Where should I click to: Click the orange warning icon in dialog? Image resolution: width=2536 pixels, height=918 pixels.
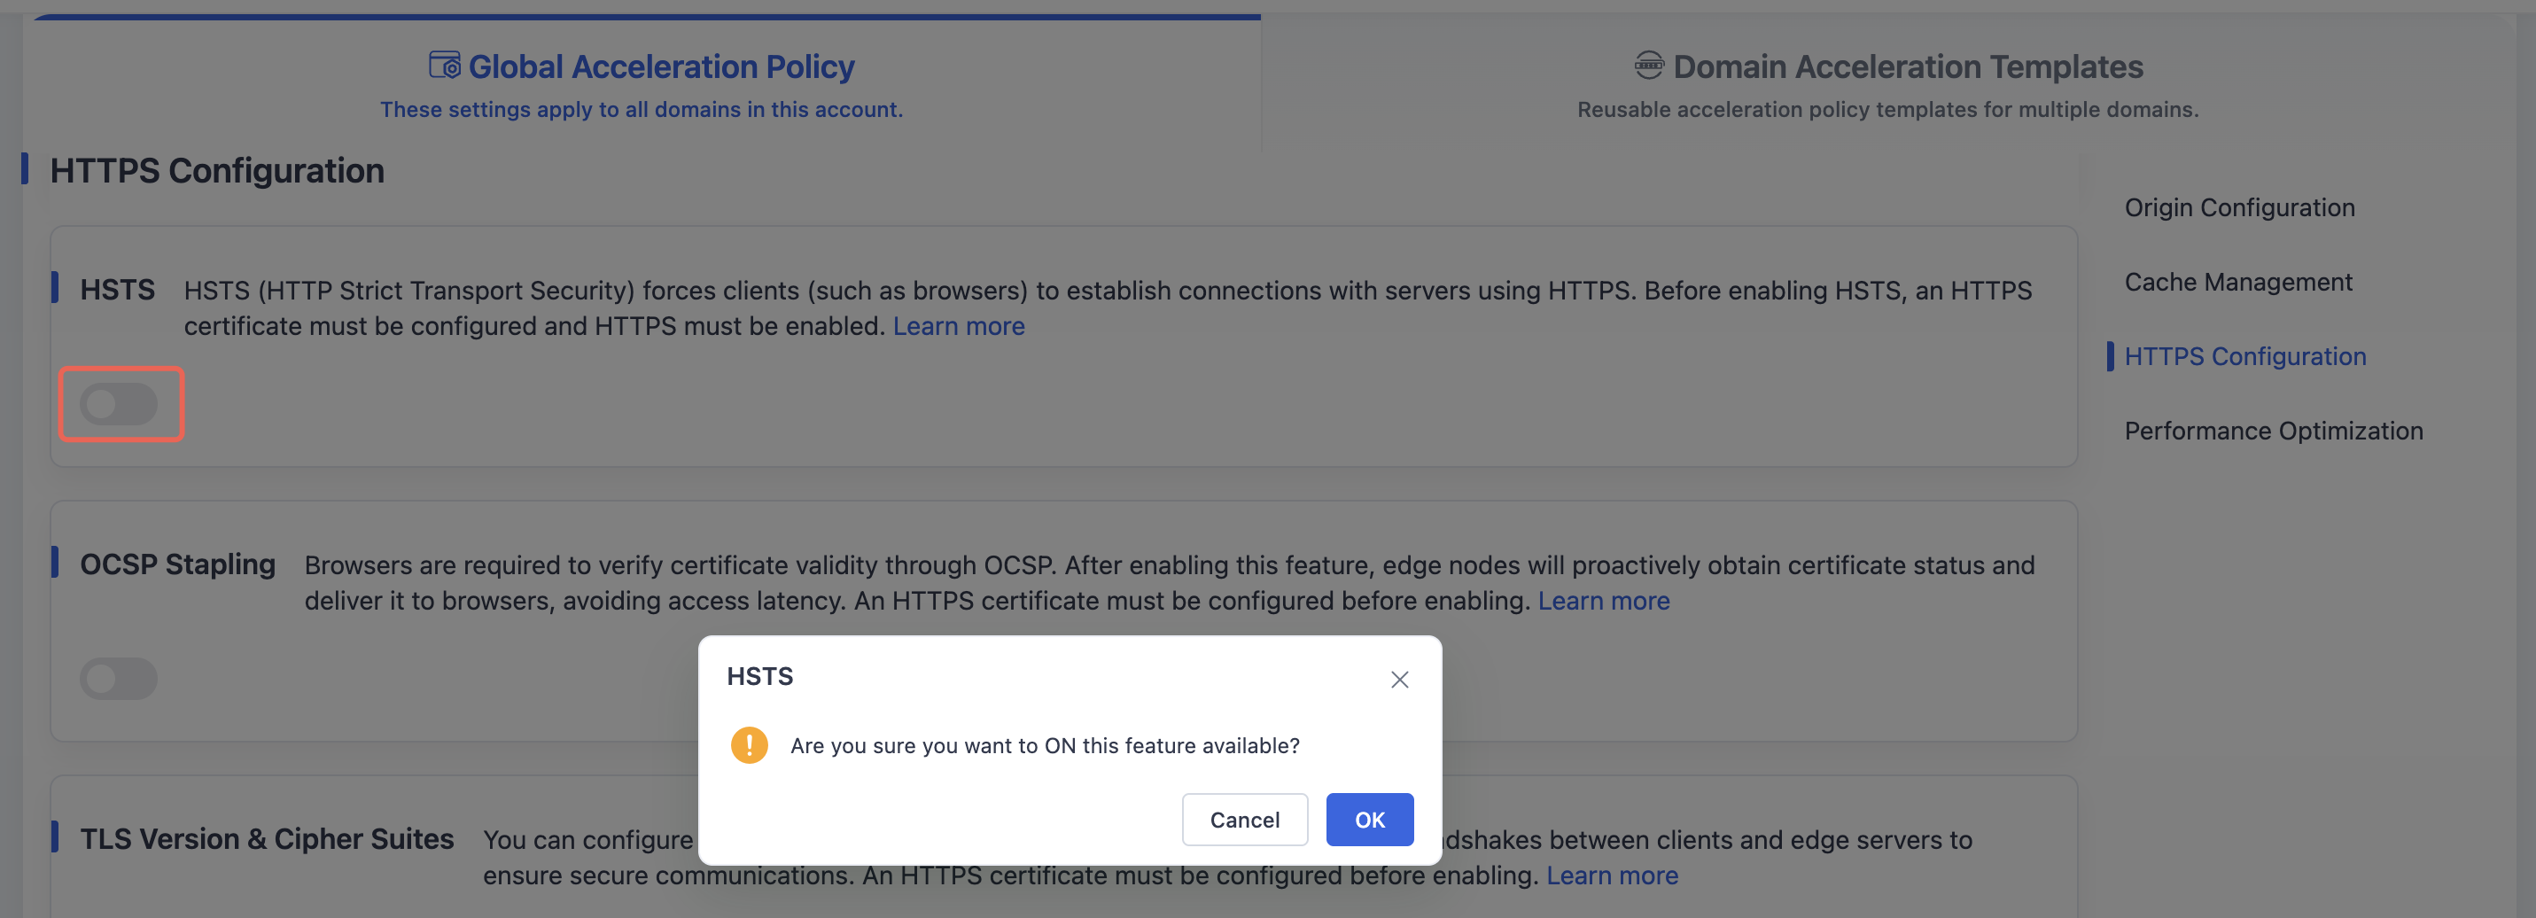(x=749, y=744)
